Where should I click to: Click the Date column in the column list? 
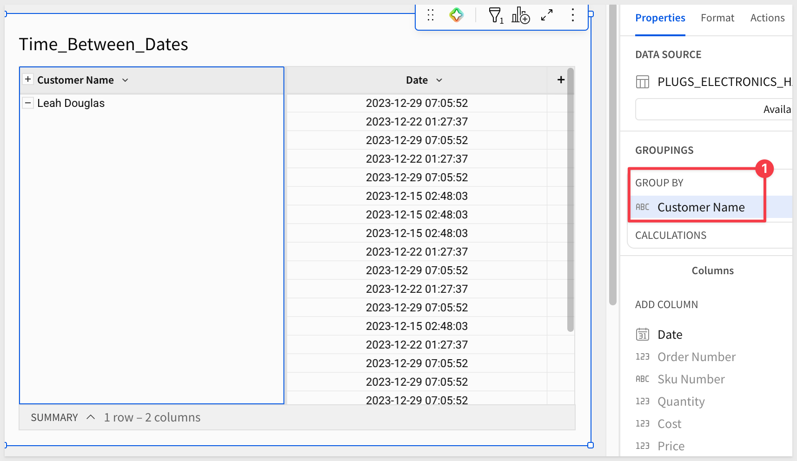[670, 335]
